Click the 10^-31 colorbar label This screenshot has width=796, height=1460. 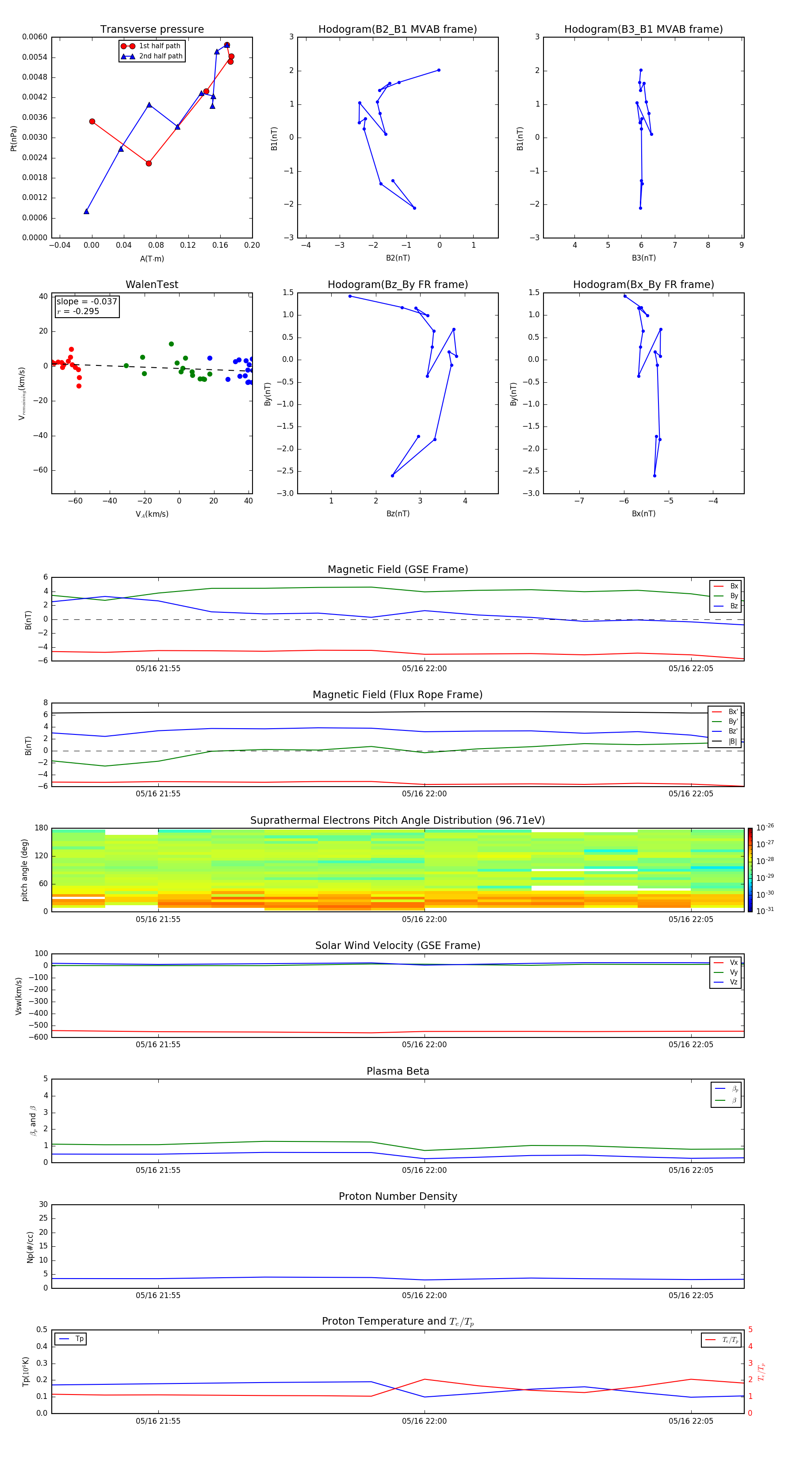tap(765, 911)
